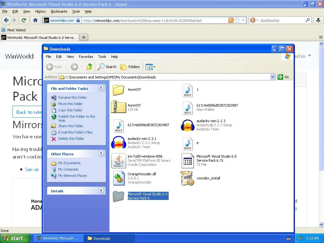324x243 pixels.
Task: Go to My Documents in Other Places
Action: (x=69, y=163)
